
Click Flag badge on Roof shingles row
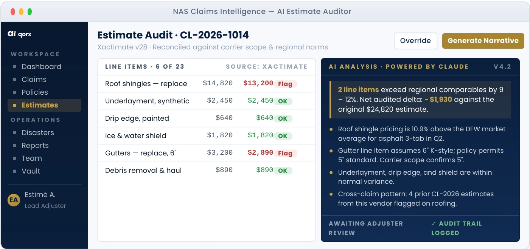tap(285, 84)
